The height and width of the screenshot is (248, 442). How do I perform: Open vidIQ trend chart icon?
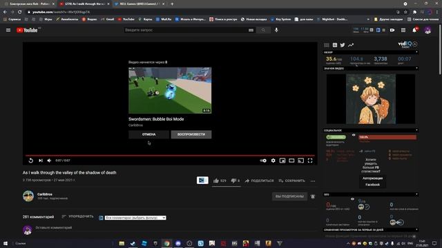[x=351, y=45]
